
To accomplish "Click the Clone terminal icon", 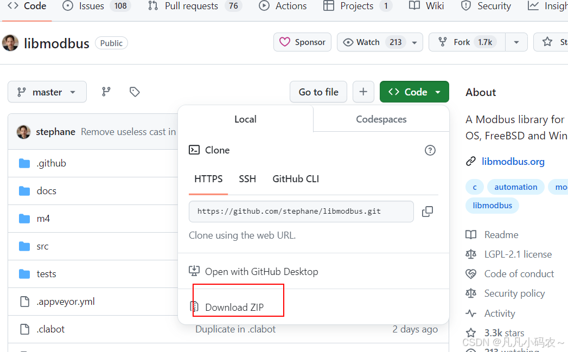I will click(x=194, y=150).
